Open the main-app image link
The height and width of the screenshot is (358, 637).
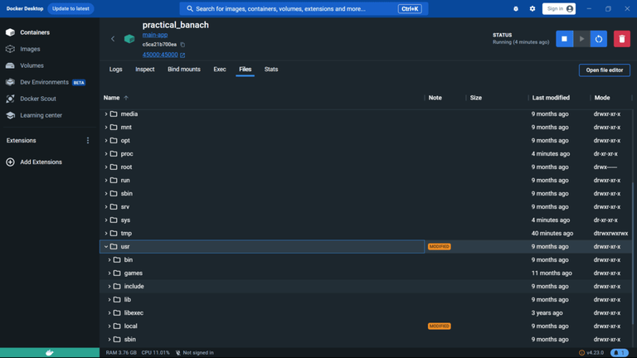click(155, 35)
